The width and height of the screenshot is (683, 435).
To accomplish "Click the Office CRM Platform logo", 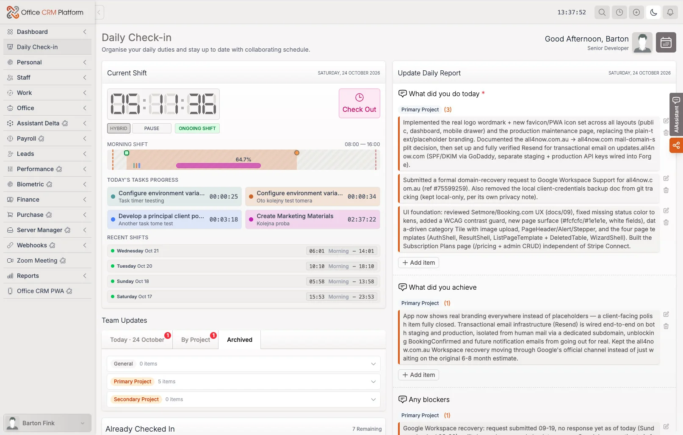I will pos(45,12).
